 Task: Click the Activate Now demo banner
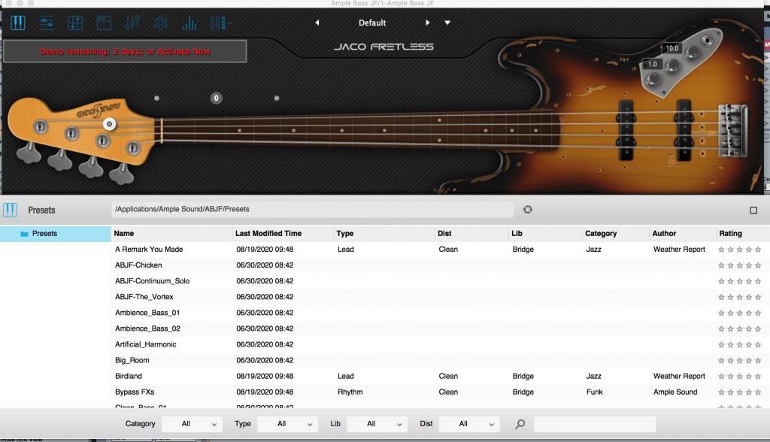[x=125, y=51]
